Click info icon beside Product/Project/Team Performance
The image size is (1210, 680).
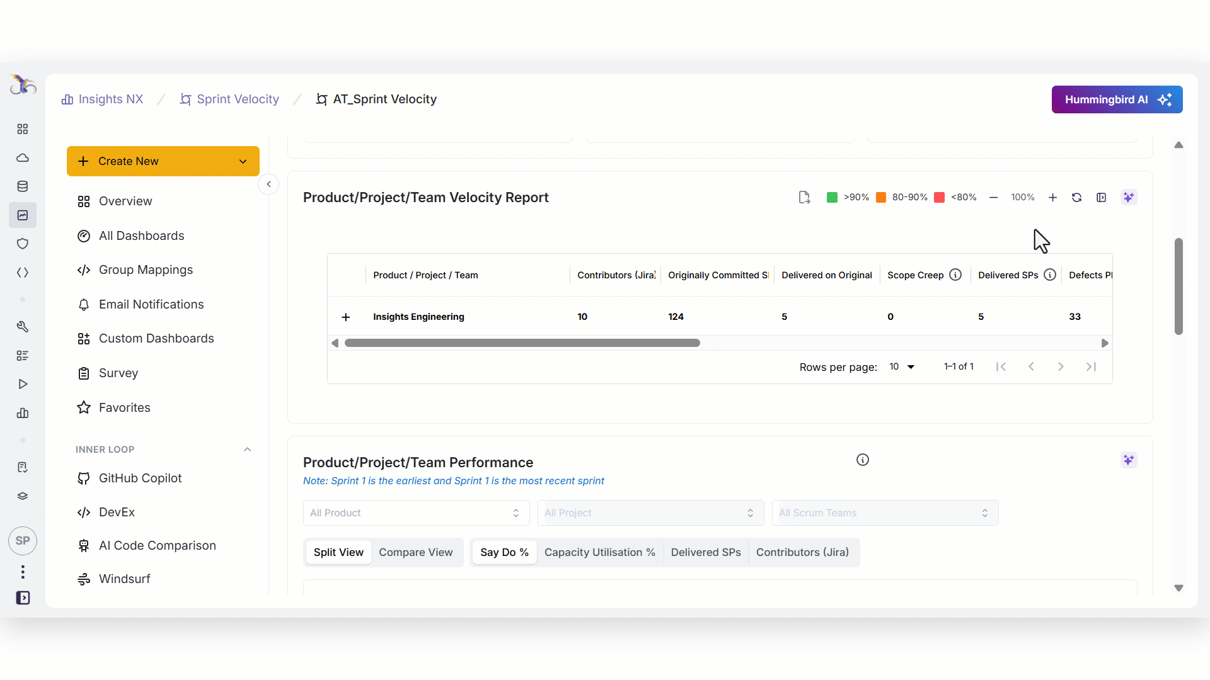click(863, 460)
